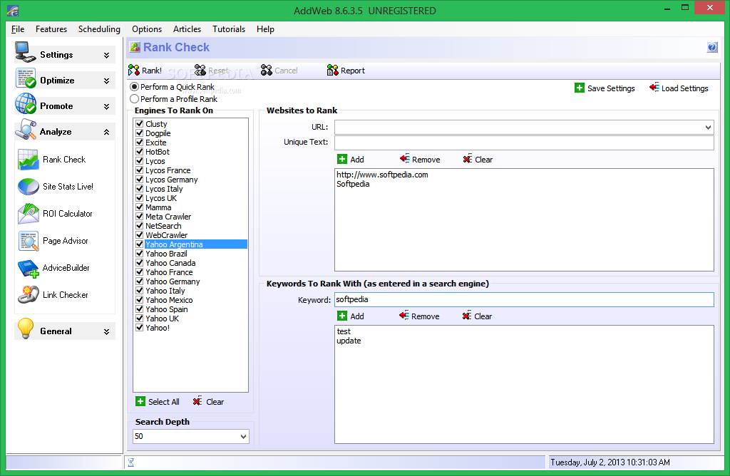
Task: Uncheck the WebCrawler engine checkbox
Action: pyautogui.click(x=139, y=235)
